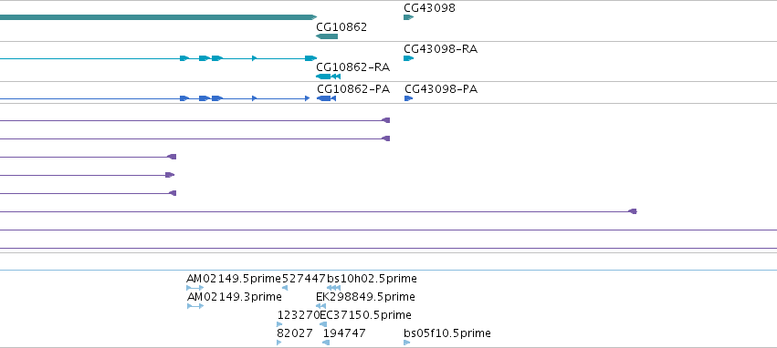777x348 pixels.
Task: Select the 123270 feature arrow
Action: 279,324
